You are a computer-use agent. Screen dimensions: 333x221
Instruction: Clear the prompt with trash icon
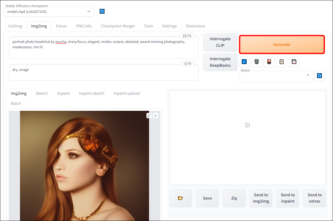[257, 62]
